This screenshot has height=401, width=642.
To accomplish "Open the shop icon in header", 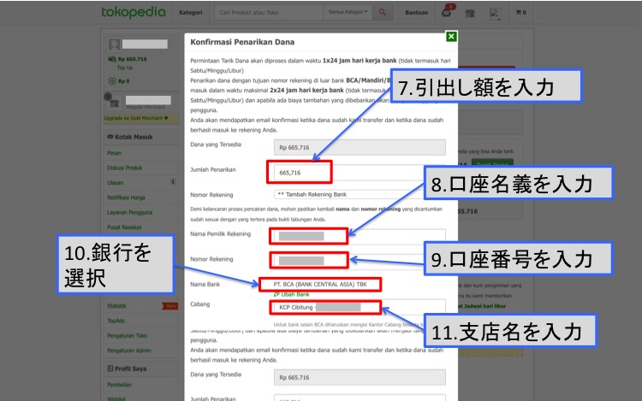I will coord(470,14).
